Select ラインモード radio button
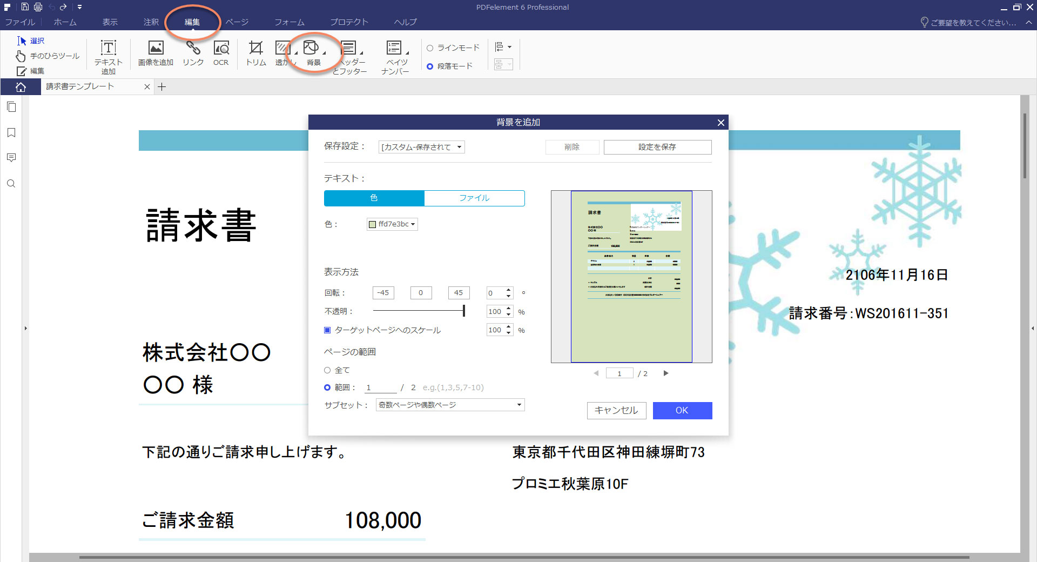Screen dimensions: 1037x562 [430, 48]
